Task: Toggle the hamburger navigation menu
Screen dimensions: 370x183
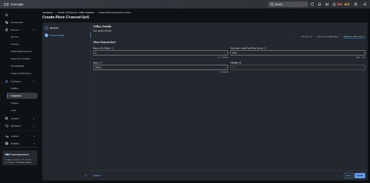Action: click(x=6, y=15)
